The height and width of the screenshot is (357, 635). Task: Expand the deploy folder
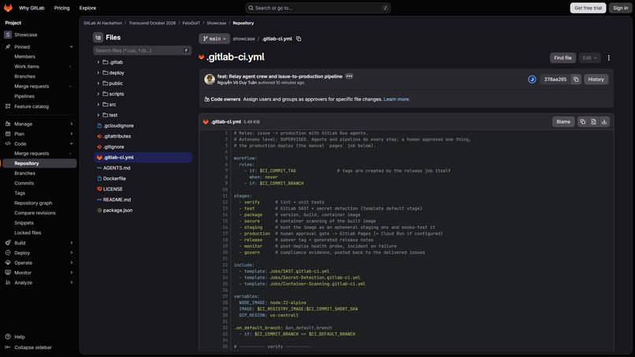click(x=98, y=73)
